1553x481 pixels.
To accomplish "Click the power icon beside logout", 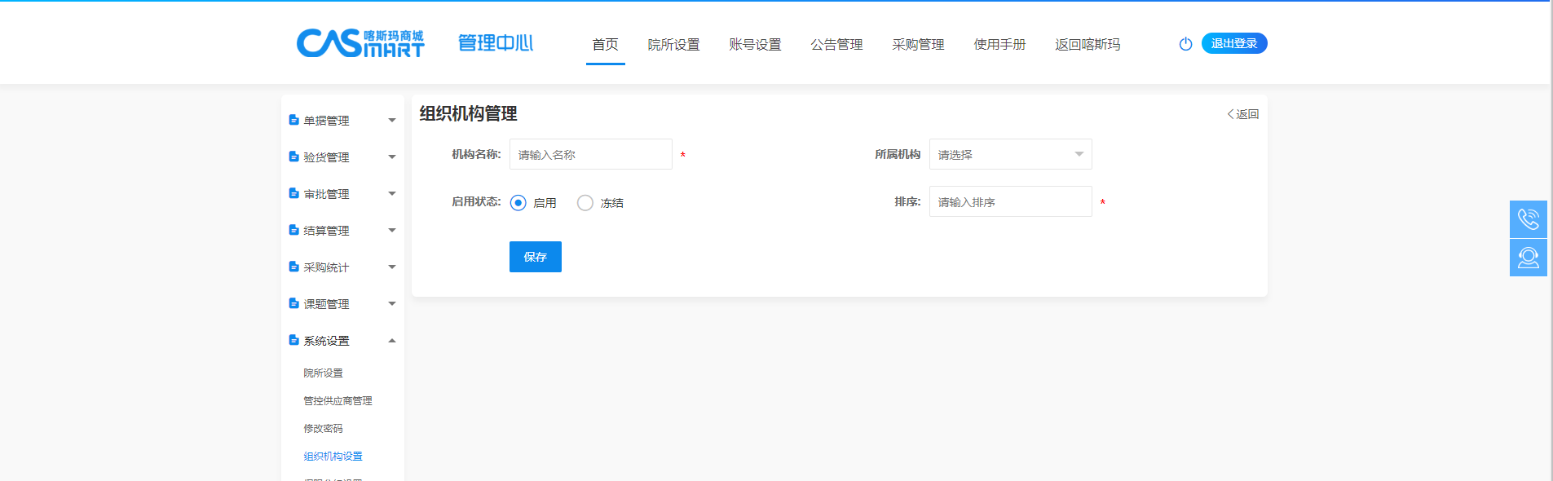I will (x=1185, y=44).
